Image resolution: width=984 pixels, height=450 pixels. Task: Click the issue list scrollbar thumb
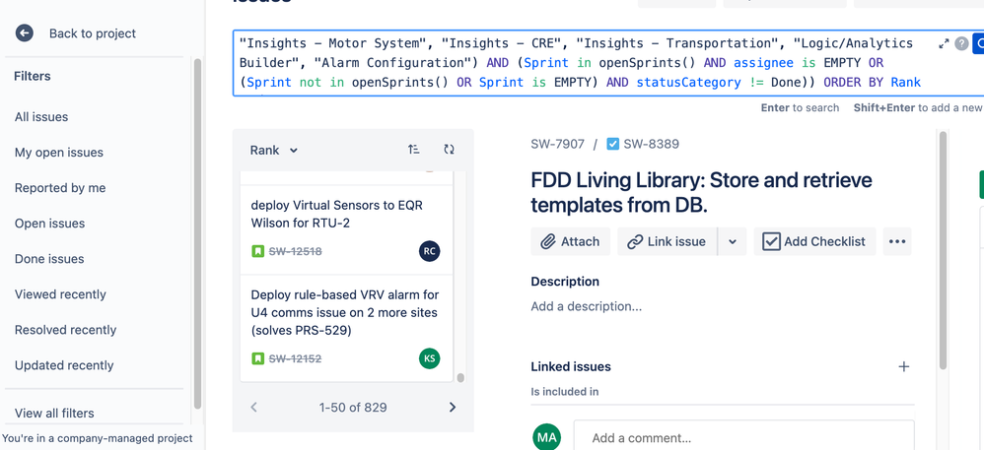tap(460, 378)
